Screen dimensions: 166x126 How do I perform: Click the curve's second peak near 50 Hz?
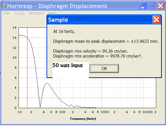(x=47, y=83)
